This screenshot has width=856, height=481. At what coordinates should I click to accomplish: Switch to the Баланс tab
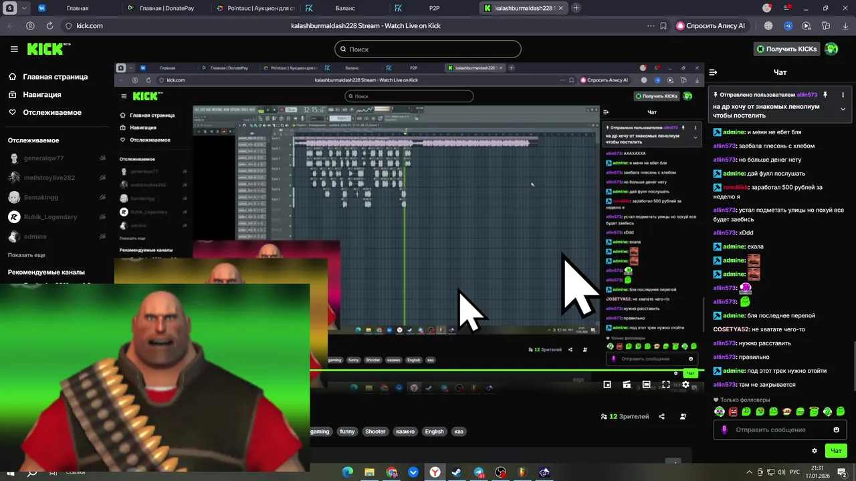[345, 8]
